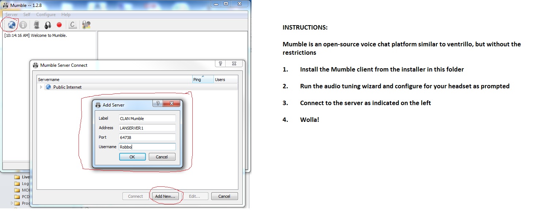
Task: Focus the Username field containing Robbo
Action: [x=147, y=147]
